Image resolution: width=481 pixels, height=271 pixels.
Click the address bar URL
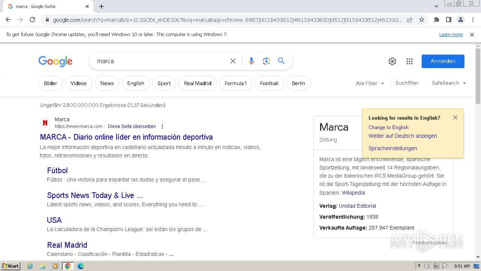click(227, 20)
